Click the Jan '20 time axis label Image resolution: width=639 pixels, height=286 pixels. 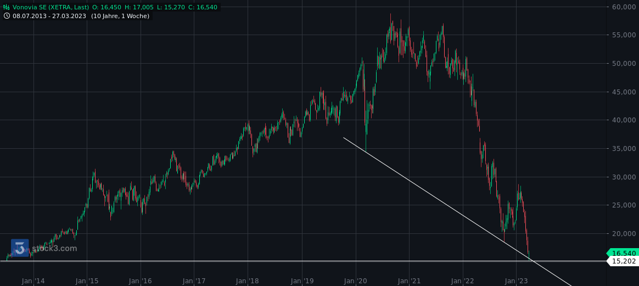[356, 281]
